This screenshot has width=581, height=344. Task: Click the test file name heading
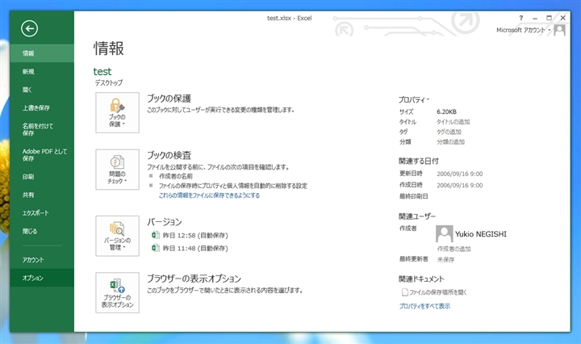(102, 72)
